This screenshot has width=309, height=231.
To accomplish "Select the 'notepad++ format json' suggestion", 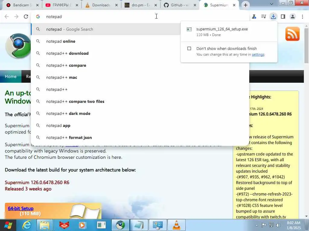I will coord(140,137).
